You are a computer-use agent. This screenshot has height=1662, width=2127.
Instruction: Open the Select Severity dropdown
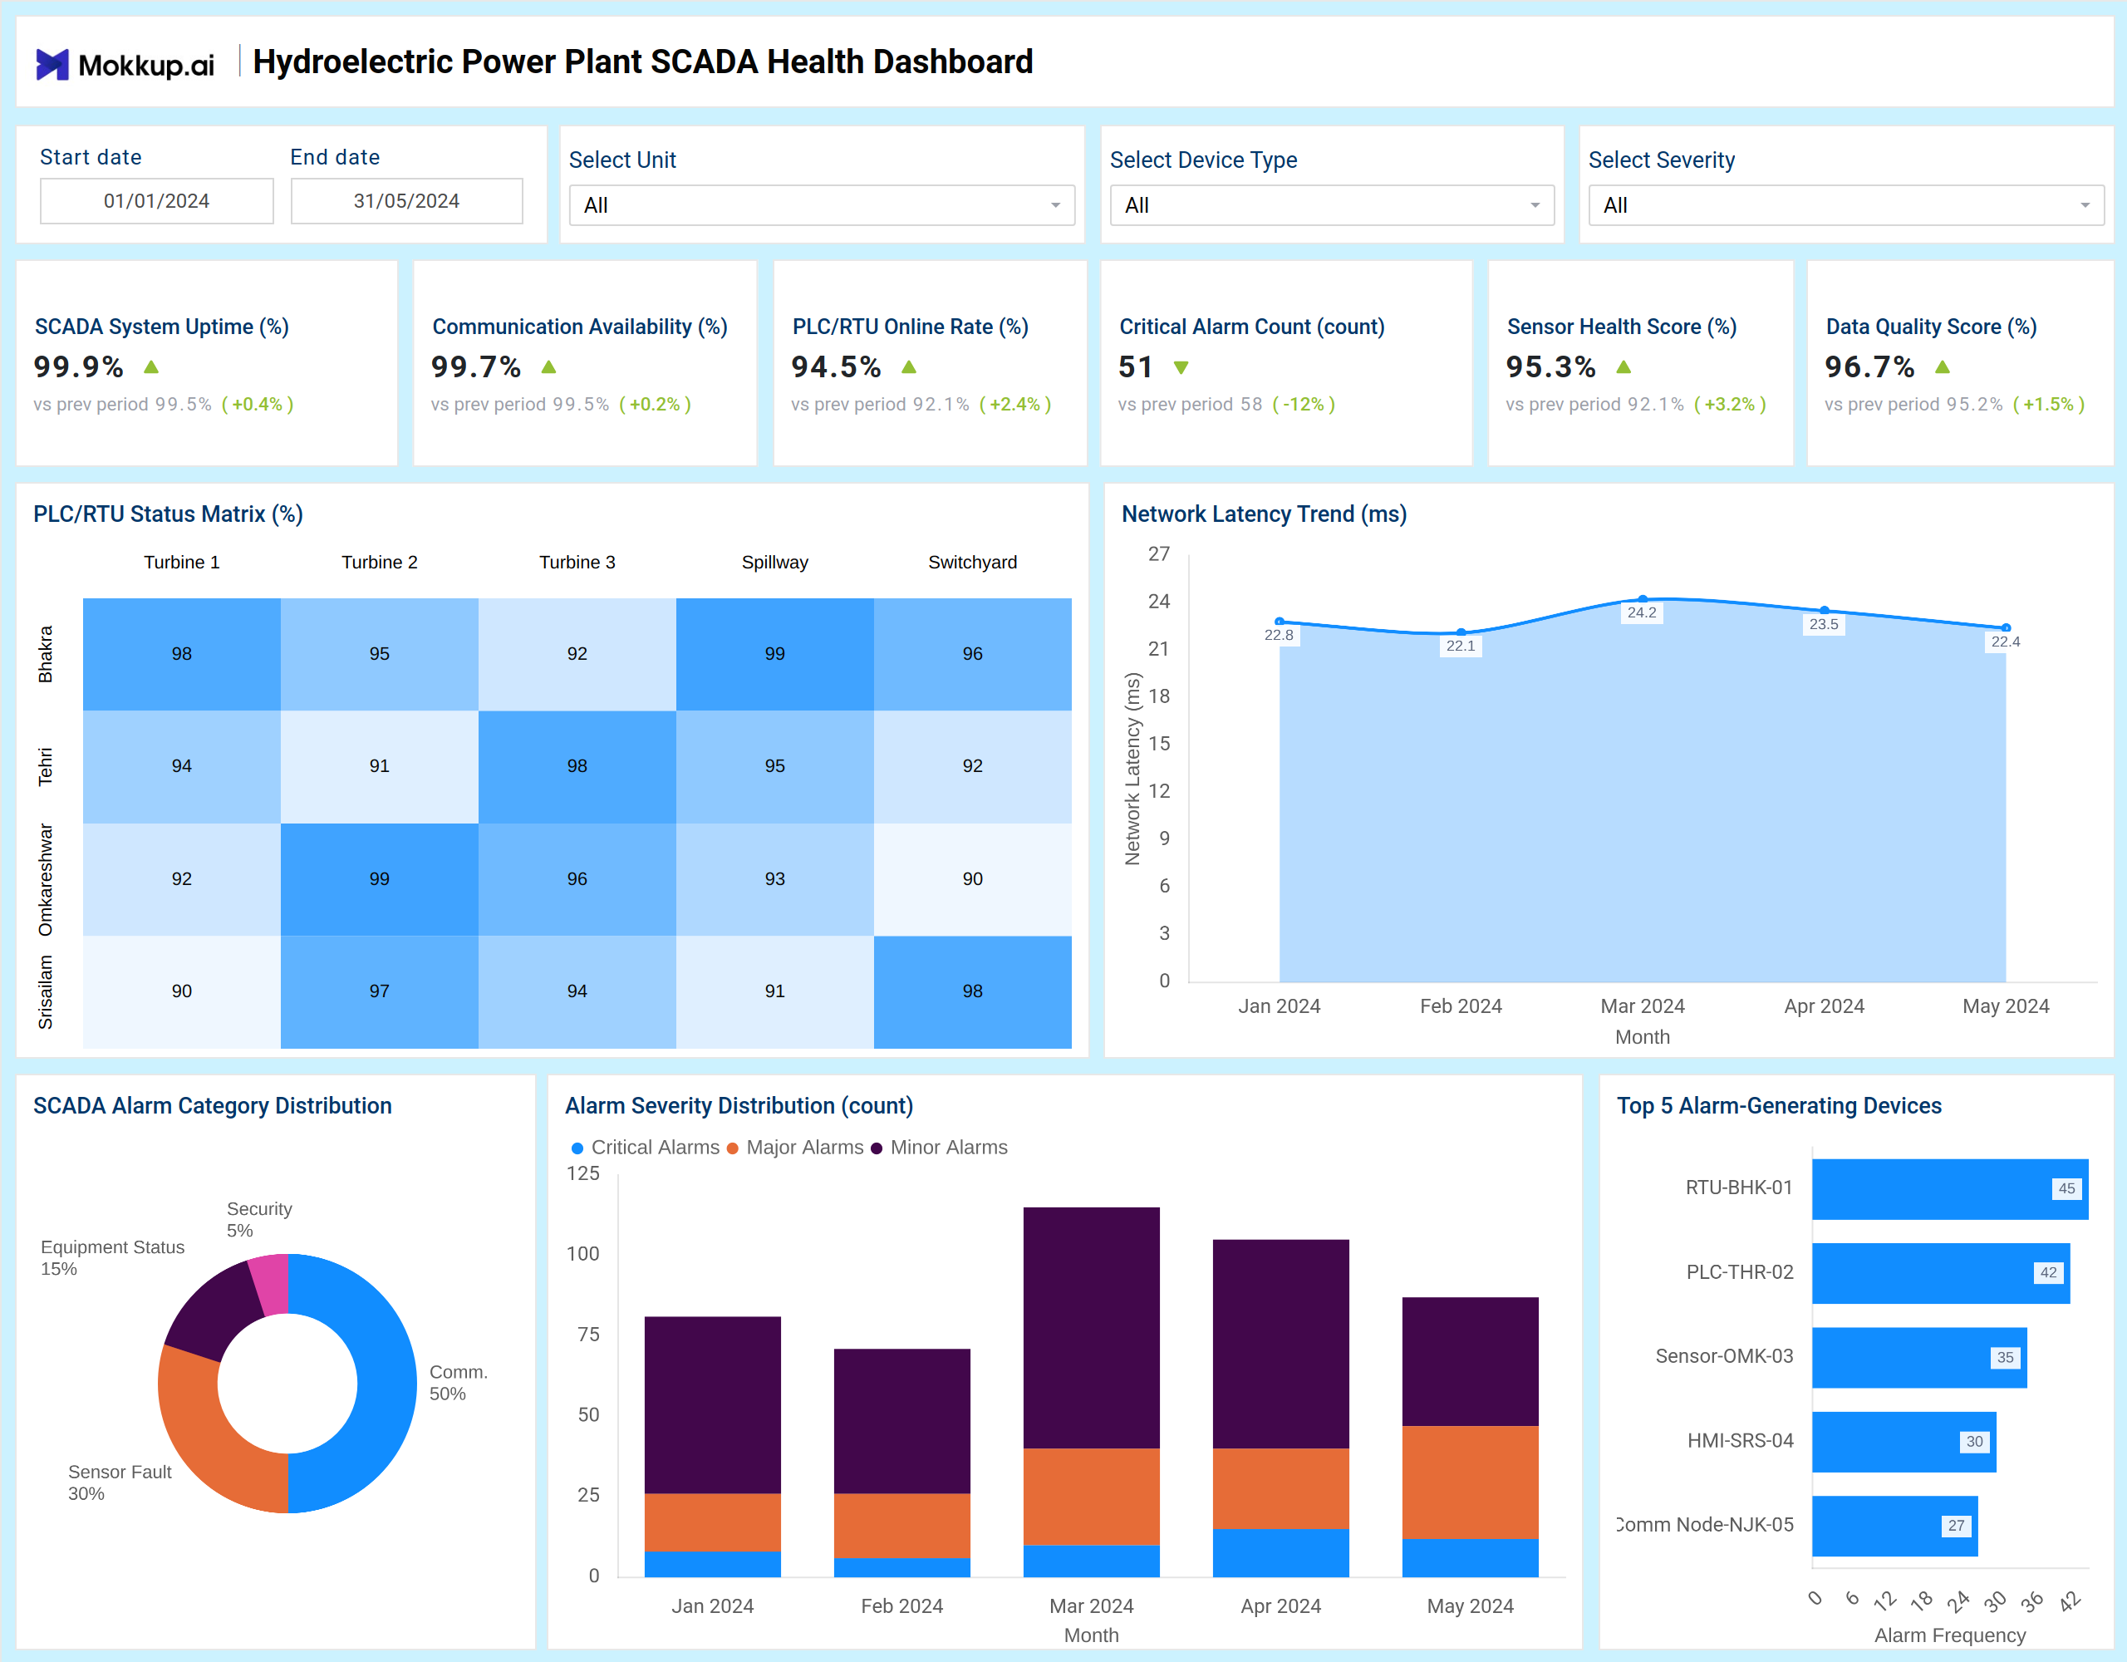(1846, 205)
